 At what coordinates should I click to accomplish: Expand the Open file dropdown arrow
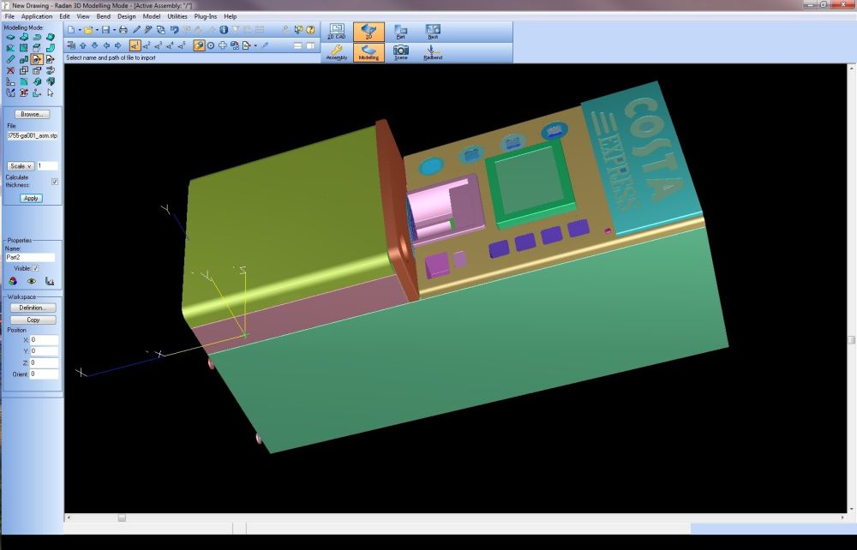(x=97, y=30)
